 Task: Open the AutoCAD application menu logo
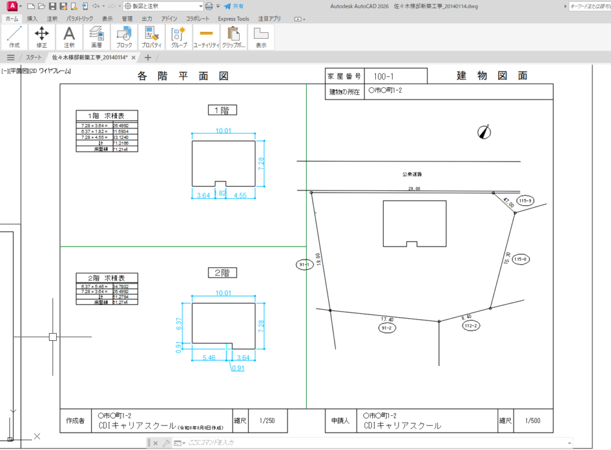tap(13, 6)
